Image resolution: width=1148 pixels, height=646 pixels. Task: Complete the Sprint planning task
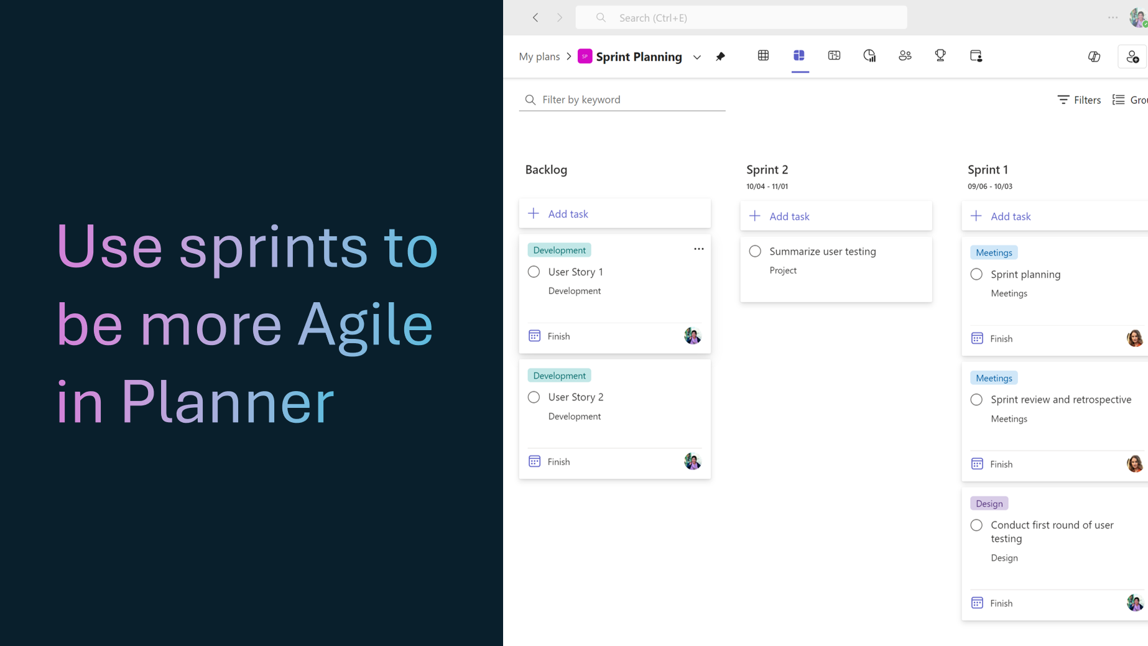[x=976, y=274]
